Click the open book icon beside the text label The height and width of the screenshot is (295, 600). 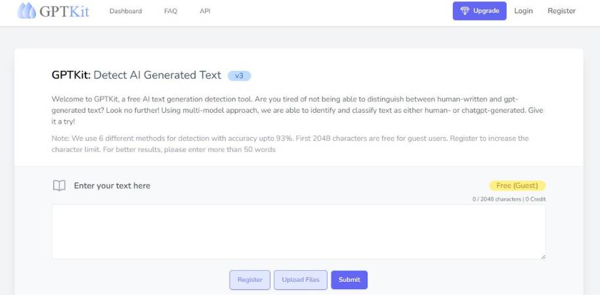tap(59, 186)
